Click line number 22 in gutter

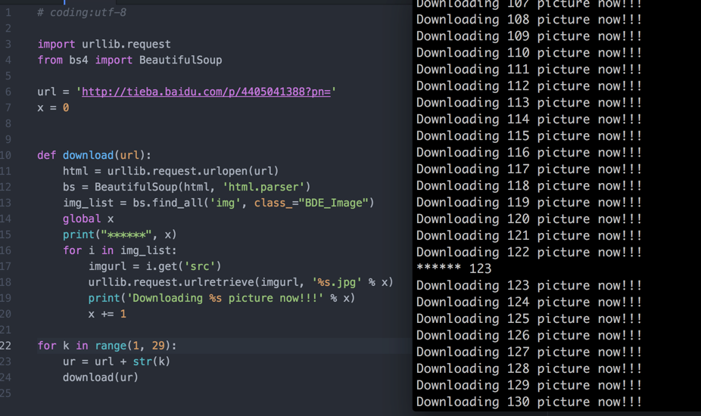tap(6, 346)
